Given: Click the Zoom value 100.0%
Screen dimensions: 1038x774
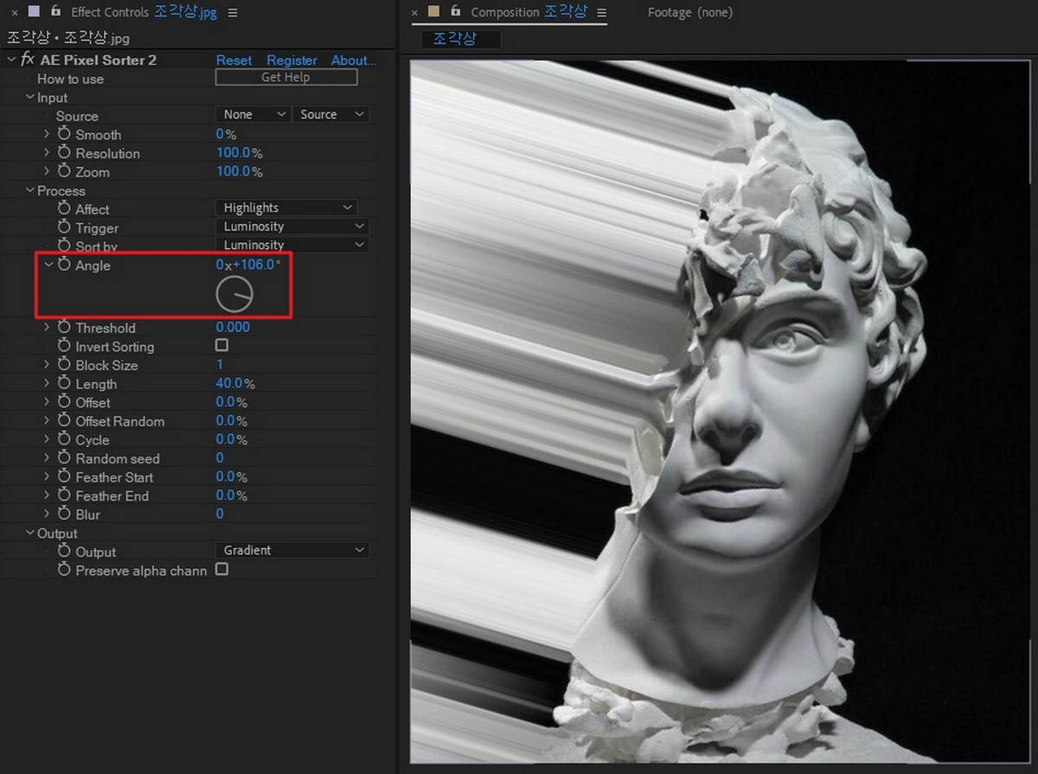Looking at the screenshot, I should pos(239,171).
